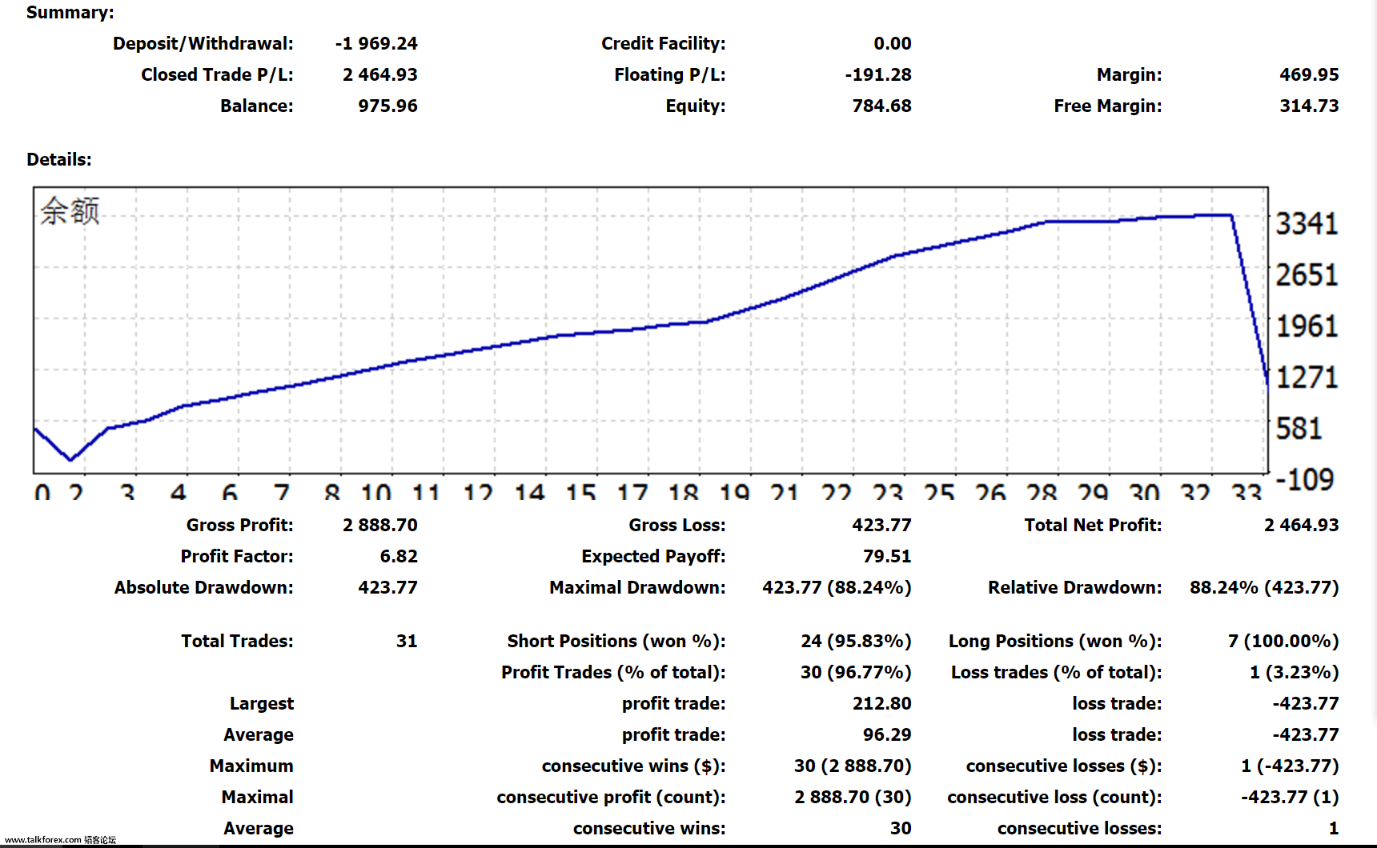Select the Credit Facility value 0.00
This screenshot has height=848, width=1377.
893,43
